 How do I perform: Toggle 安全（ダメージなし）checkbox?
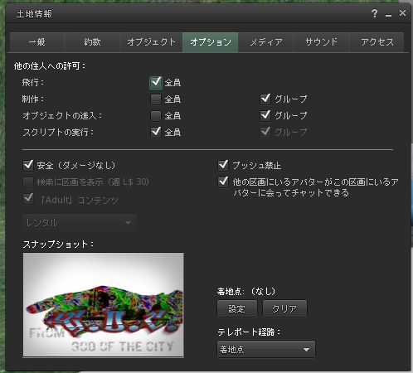point(28,165)
